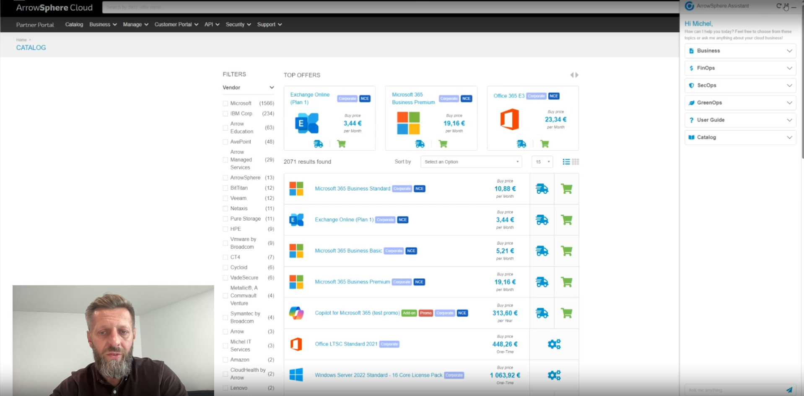Viewport: 804px width, 396px height.
Task: Expand SecOps topic in the assistant
Action: (x=740, y=85)
